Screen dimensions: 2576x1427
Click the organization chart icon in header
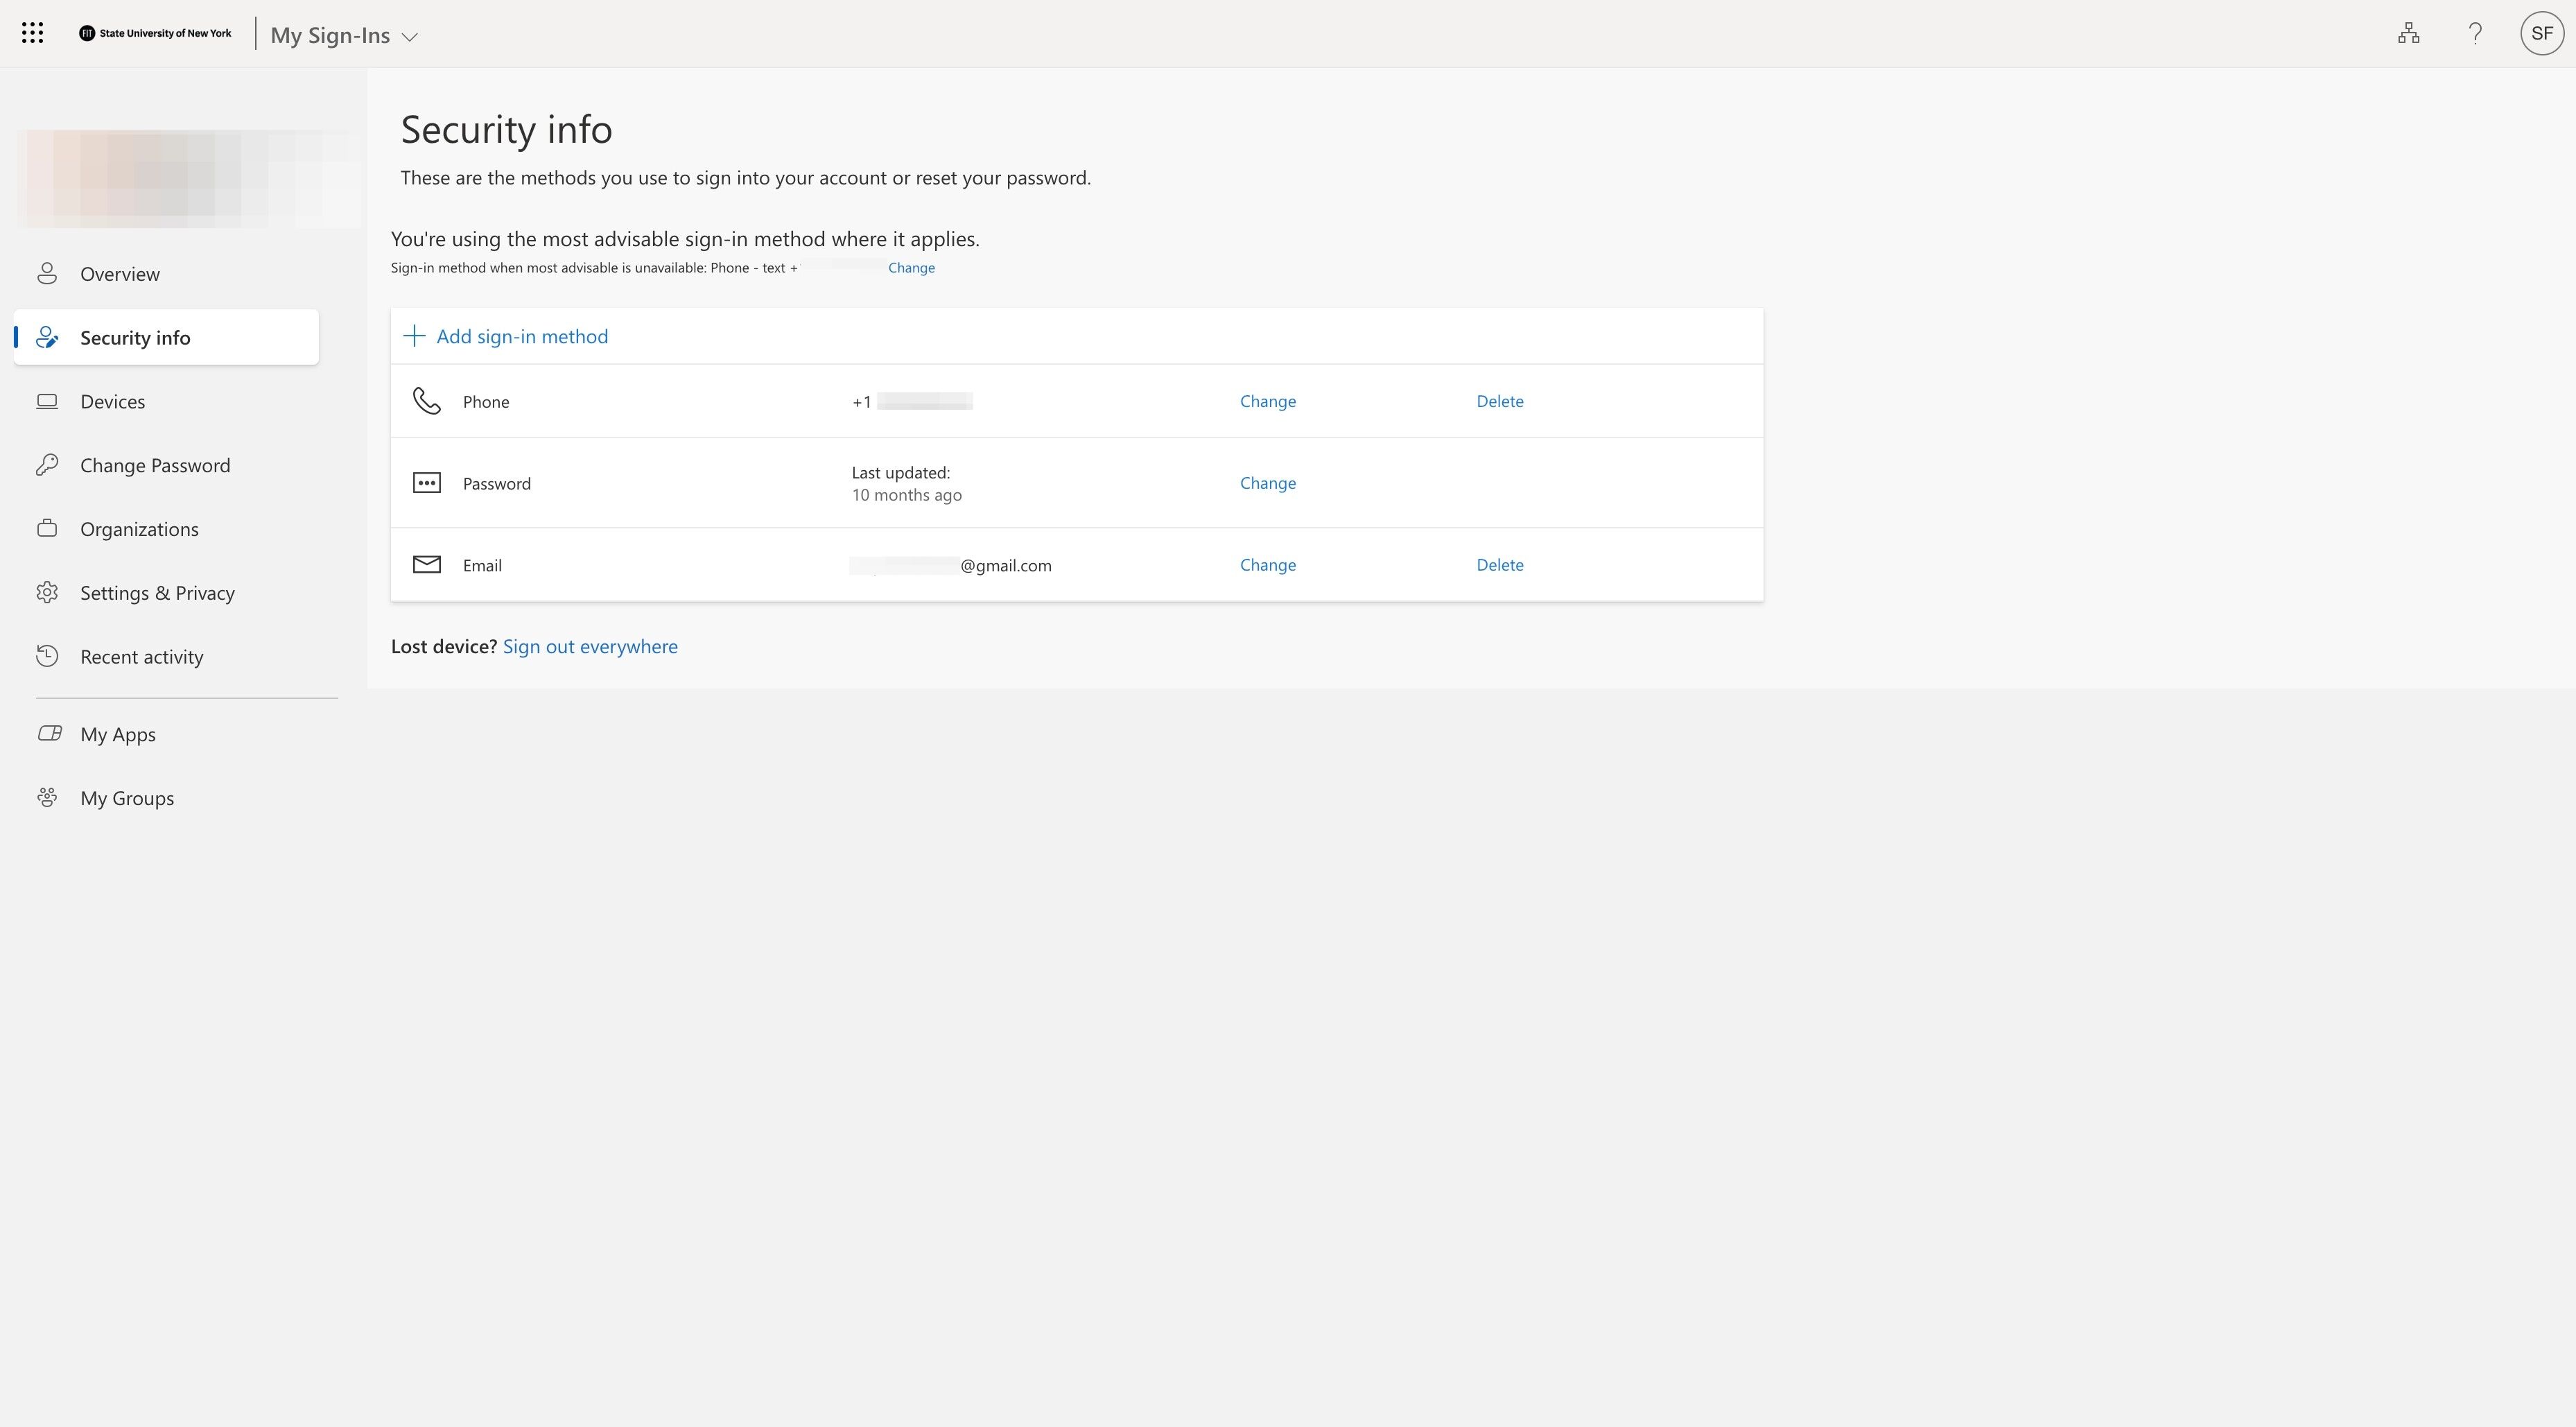point(2408,33)
